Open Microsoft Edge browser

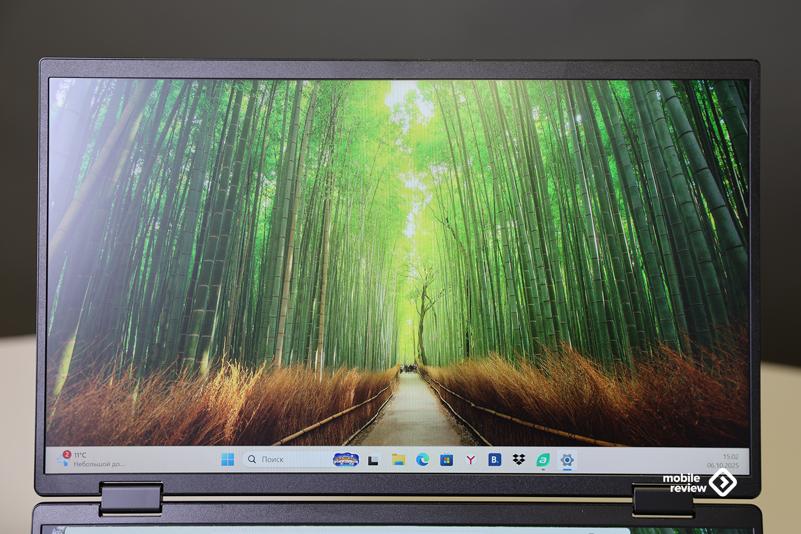(423, 460)
